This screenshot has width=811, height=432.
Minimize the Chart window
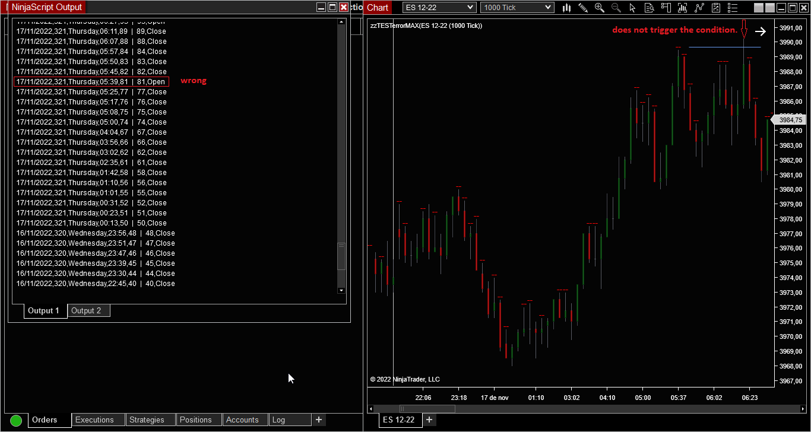point(781,7)
